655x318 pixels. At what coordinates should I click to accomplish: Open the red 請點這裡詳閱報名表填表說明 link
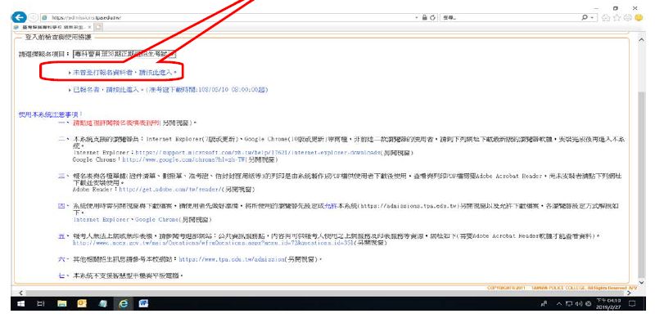[x=116, y=123]
